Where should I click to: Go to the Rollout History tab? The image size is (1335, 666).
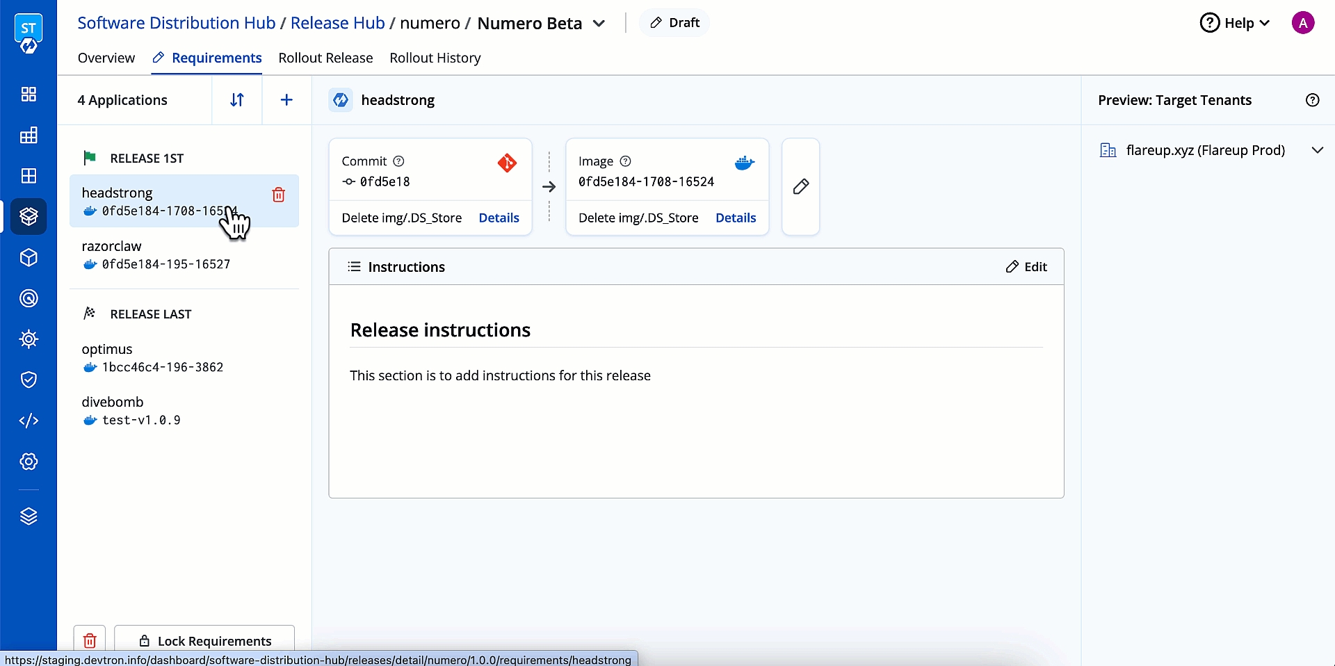coord(435,58)
